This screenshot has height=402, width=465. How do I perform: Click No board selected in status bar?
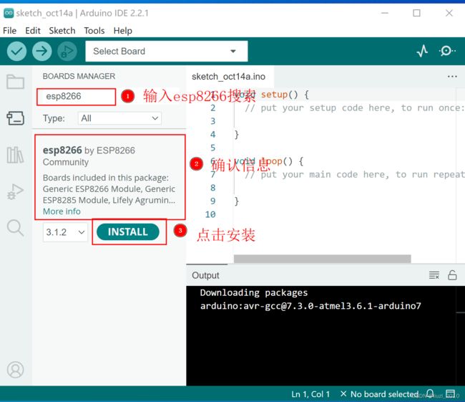(380, 394)
